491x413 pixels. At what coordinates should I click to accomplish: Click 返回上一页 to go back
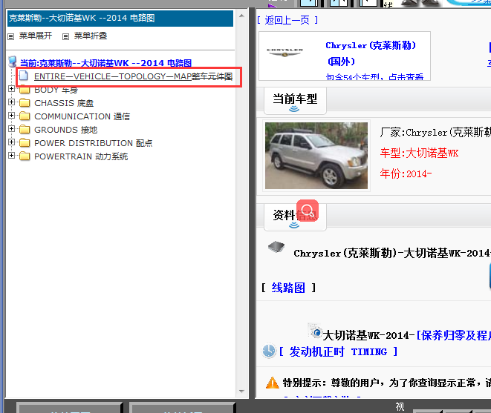[287, 20]
